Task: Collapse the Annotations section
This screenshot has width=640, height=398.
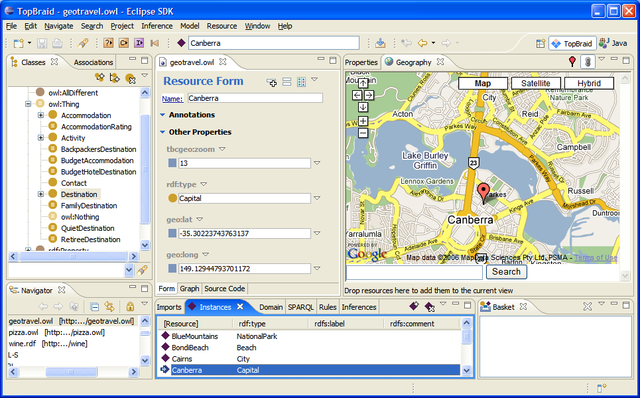Action: [x=162, y=115]
